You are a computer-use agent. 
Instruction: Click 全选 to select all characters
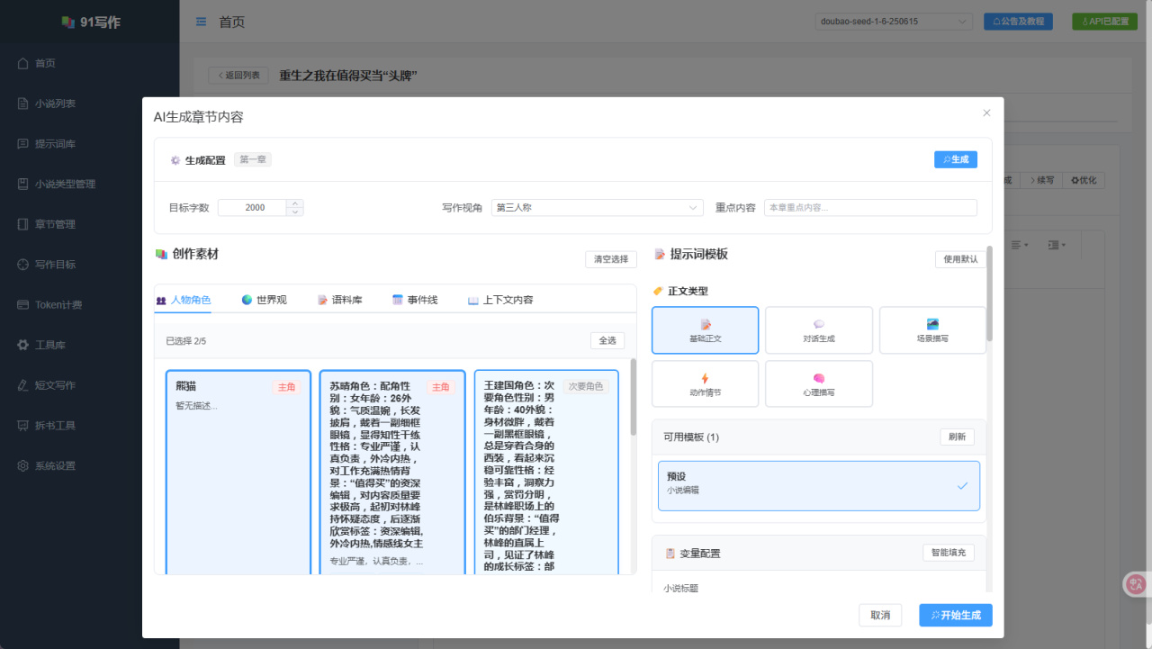coord(607,341)
